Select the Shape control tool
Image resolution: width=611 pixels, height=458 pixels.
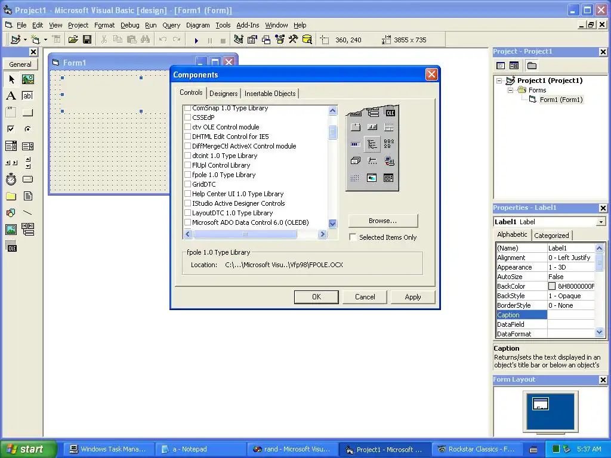tap(11, 213)
